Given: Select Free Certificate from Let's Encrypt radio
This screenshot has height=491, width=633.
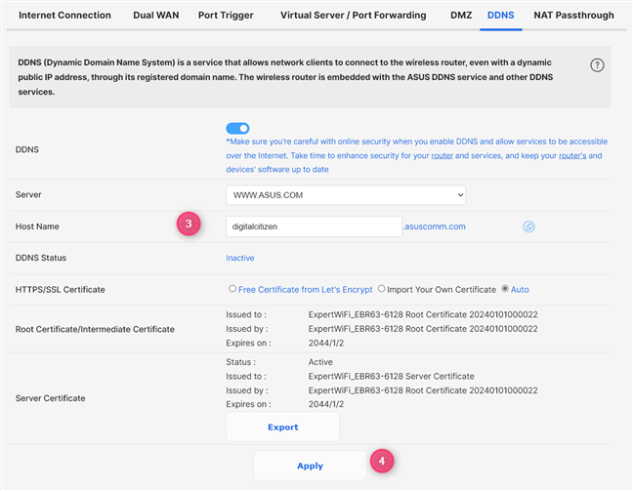Looking at the screenshot, I should pyautogui.click(x=232, y=289).
